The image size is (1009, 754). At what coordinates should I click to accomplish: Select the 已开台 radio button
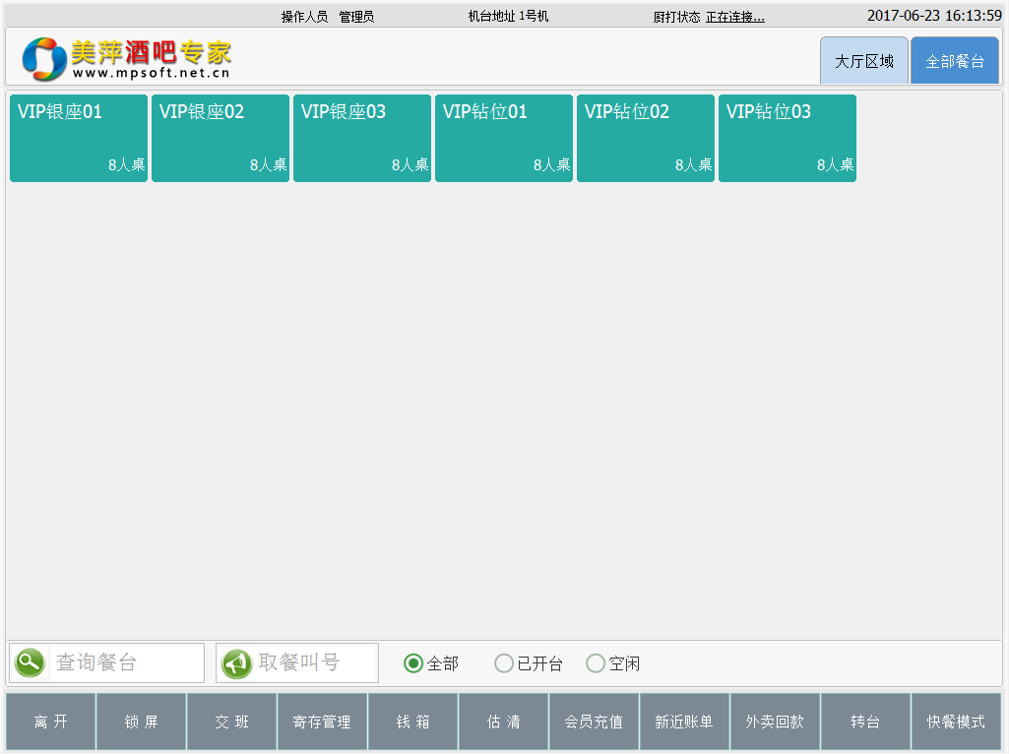click(504, 663)
